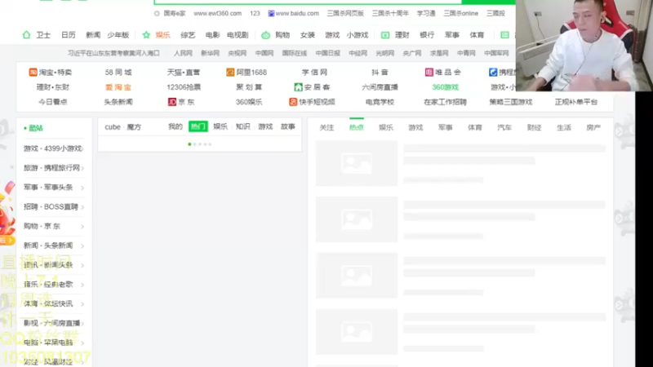Expand the 旅游·携程旅行网 sidebar row arrow

tap(82, 168)
